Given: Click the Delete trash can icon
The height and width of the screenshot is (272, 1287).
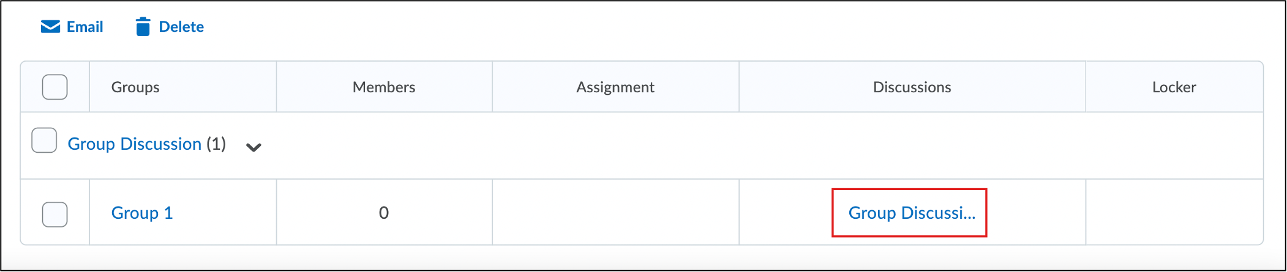Looking at the screenshot, I should (143, 27).
